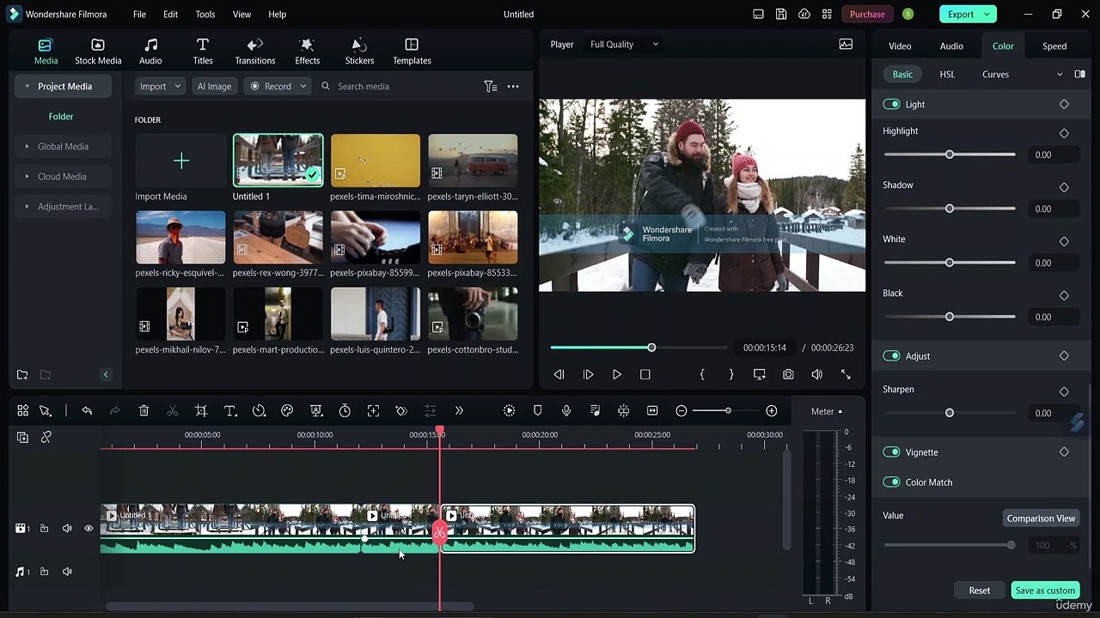
Task: Open the Import dropdown
Action: [x=161, y=86]
